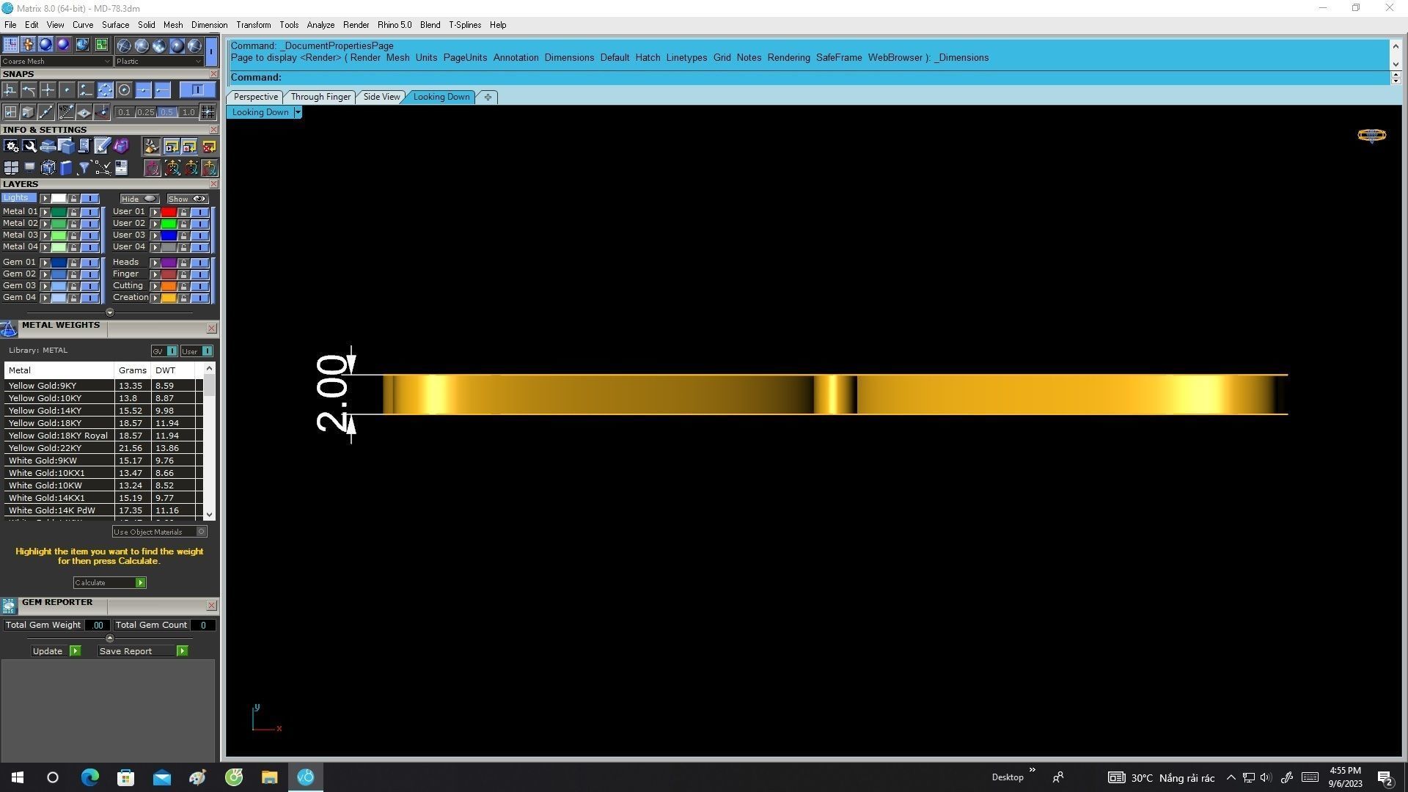
Task: Toggle on/off switch for Metal 01 layer
Action: point(89,212)
